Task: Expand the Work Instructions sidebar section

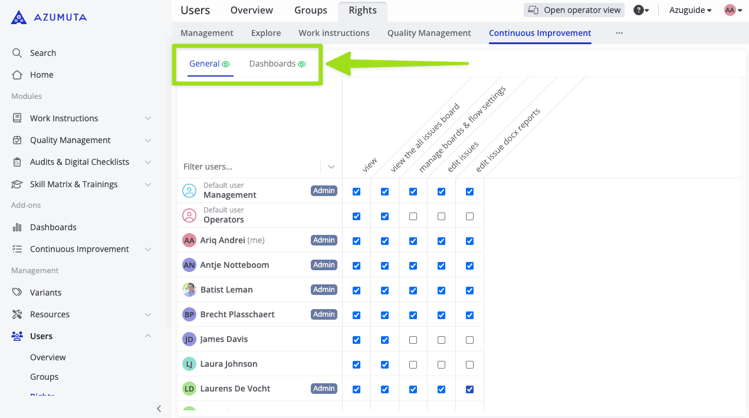Action: click(148, 118)
